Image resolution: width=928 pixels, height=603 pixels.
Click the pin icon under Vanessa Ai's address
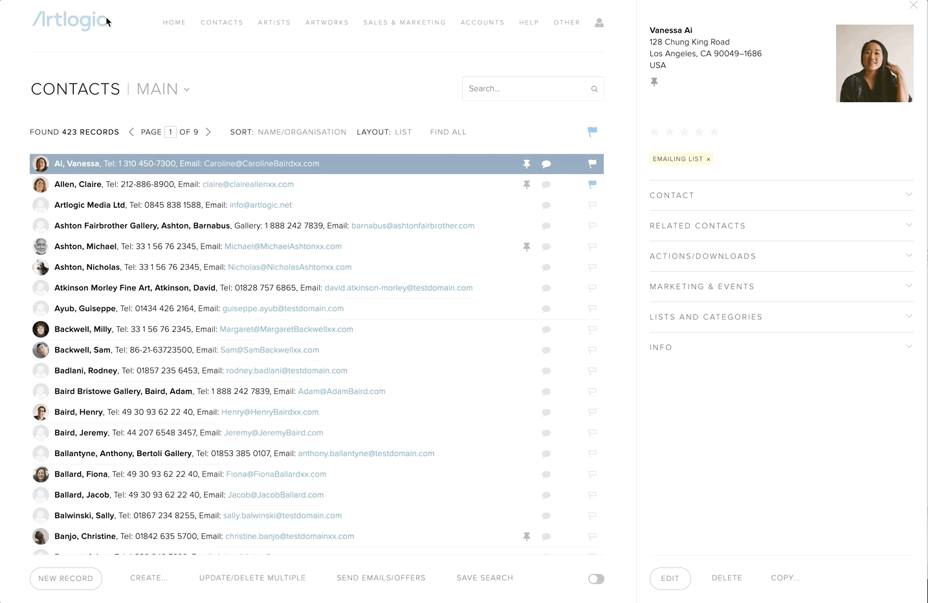[x=654, y=82]
